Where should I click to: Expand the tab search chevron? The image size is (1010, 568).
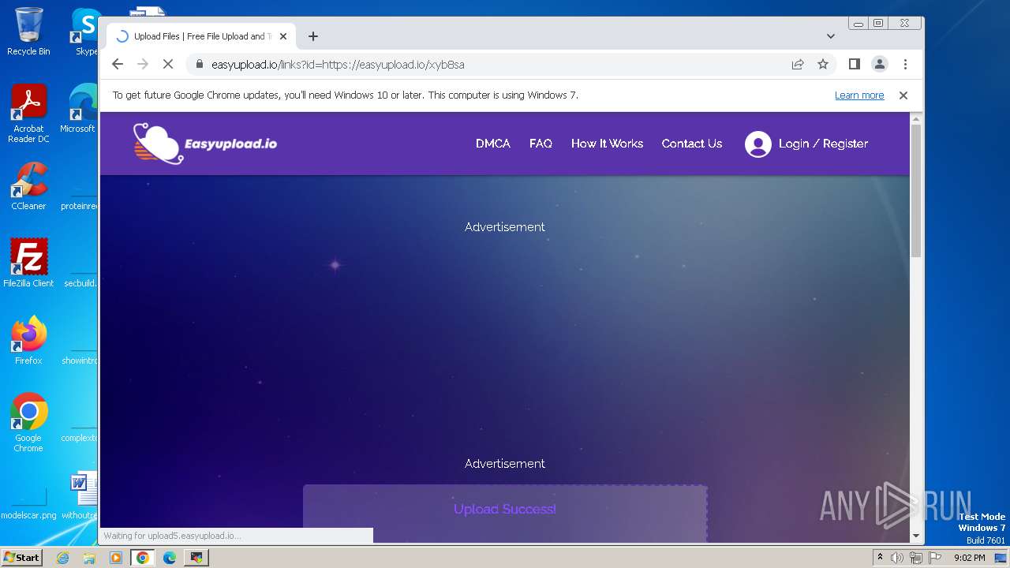[831, 36]
